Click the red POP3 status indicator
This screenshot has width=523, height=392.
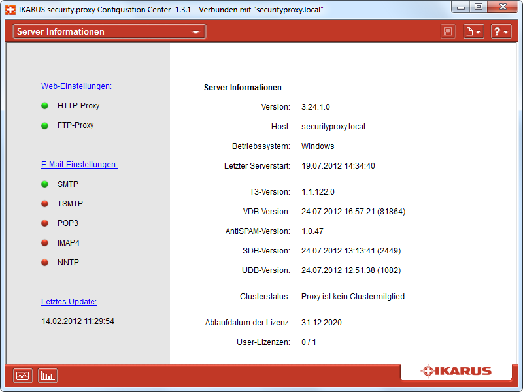coord(45,223)
